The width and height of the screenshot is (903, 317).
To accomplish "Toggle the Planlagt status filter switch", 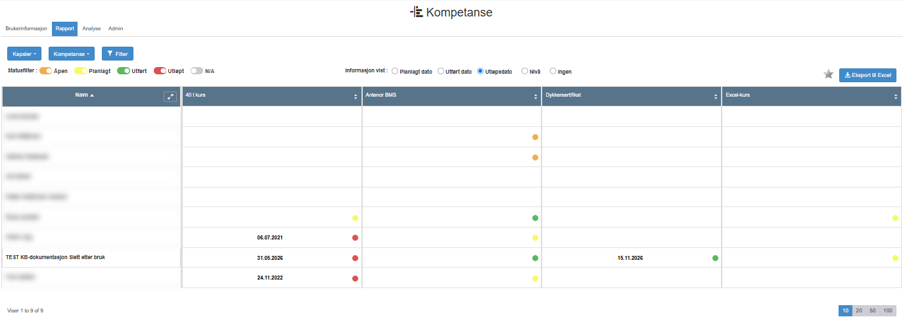I will coord(80,70).
